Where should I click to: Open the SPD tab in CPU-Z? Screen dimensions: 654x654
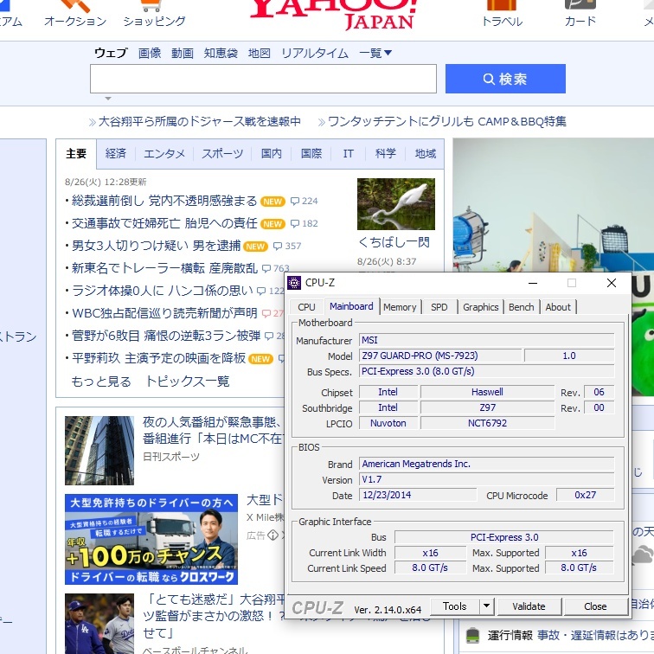(439, 307)
